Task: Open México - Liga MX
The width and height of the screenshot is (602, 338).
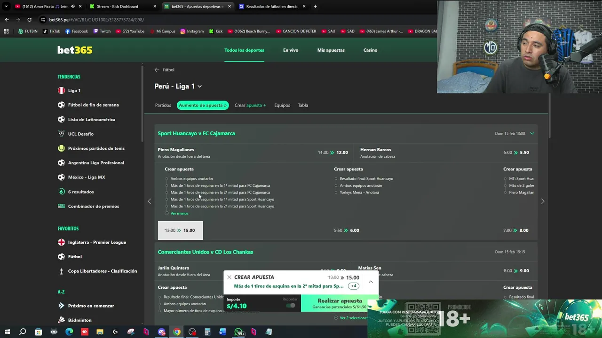Action: click(x=86, y=177)
